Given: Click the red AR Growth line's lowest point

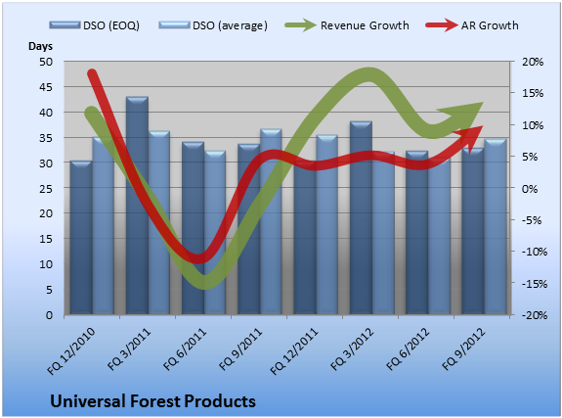Looking at the screenshot, I should click(197, 258).
